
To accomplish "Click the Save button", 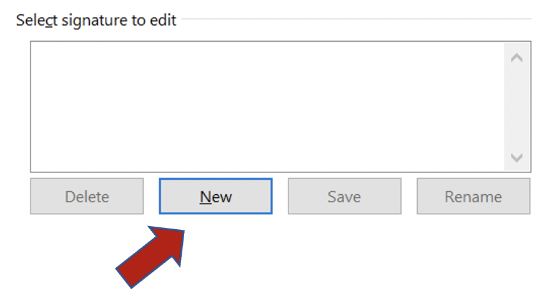I will 344,197.
